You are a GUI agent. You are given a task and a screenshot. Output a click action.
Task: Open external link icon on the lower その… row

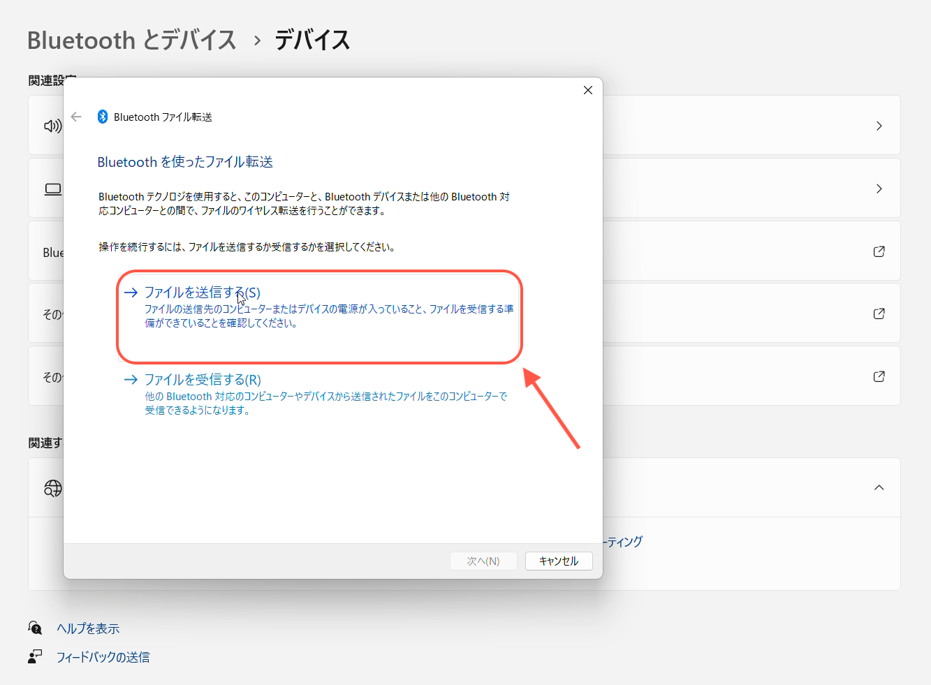pyautogui.click(x=879, y=376)
